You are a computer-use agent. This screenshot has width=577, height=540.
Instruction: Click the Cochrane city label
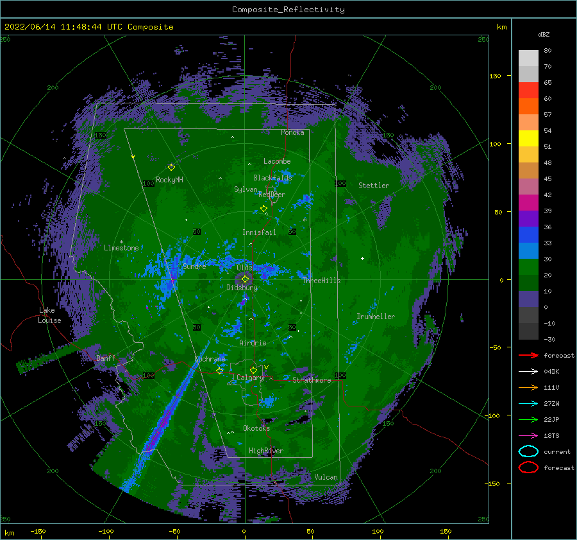pyautogui.click(x=210, y=359)
